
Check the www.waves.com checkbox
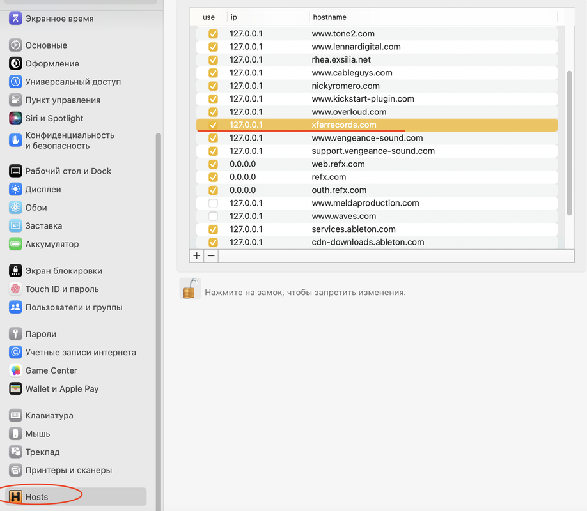tap(213, 217)
